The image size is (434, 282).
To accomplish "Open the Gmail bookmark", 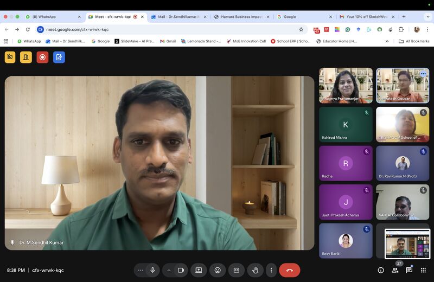I will tap(168, 41).
